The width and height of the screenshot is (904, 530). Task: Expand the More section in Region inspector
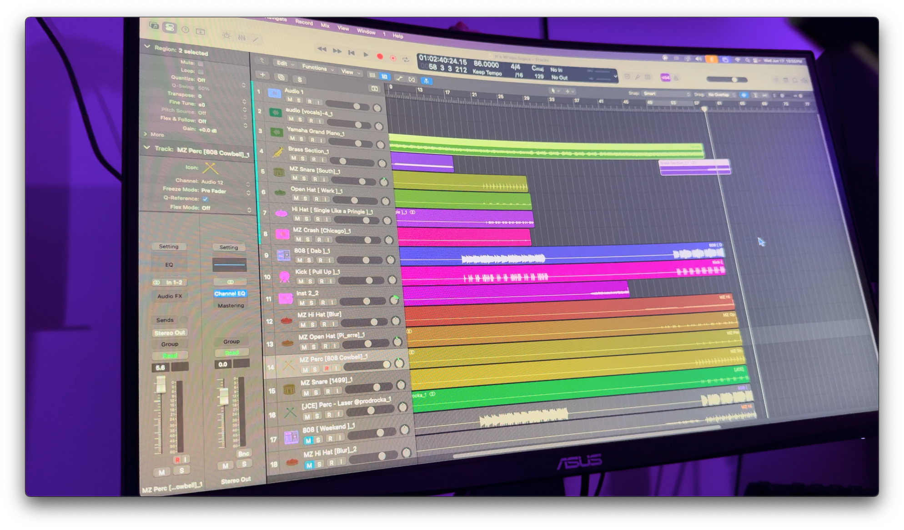(x=154, y=134)
